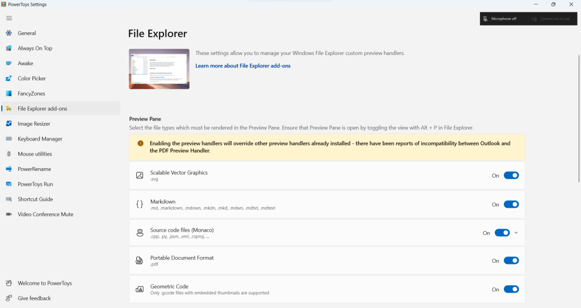This screenshot has height=308, width=581.
Task: Disable Source code files (Monaco) toggle
Action: [503, 233]
